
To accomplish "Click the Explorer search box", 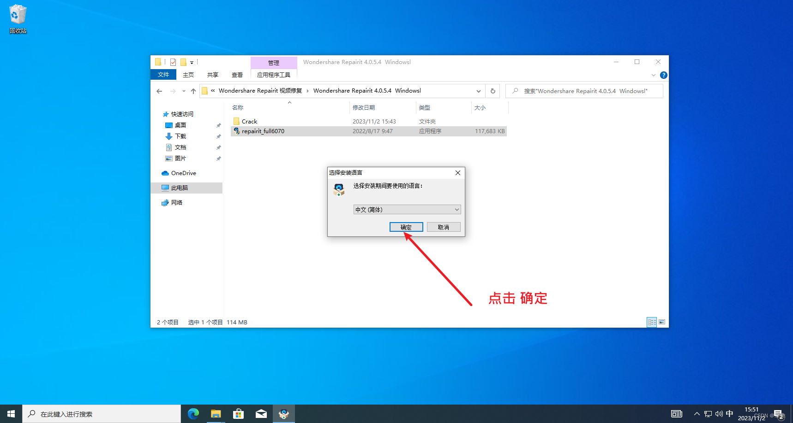I will [x=584, y=91].
